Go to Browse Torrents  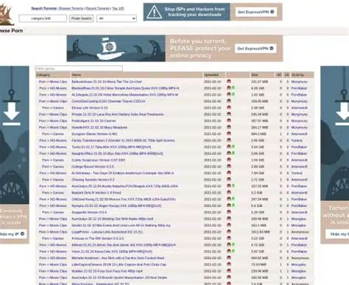[x=71, y=8]
